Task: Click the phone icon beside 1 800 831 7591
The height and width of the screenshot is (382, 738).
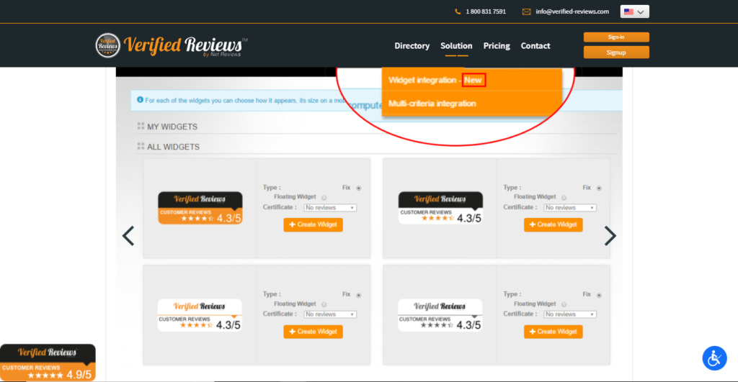Action: [x=458, y=12]
